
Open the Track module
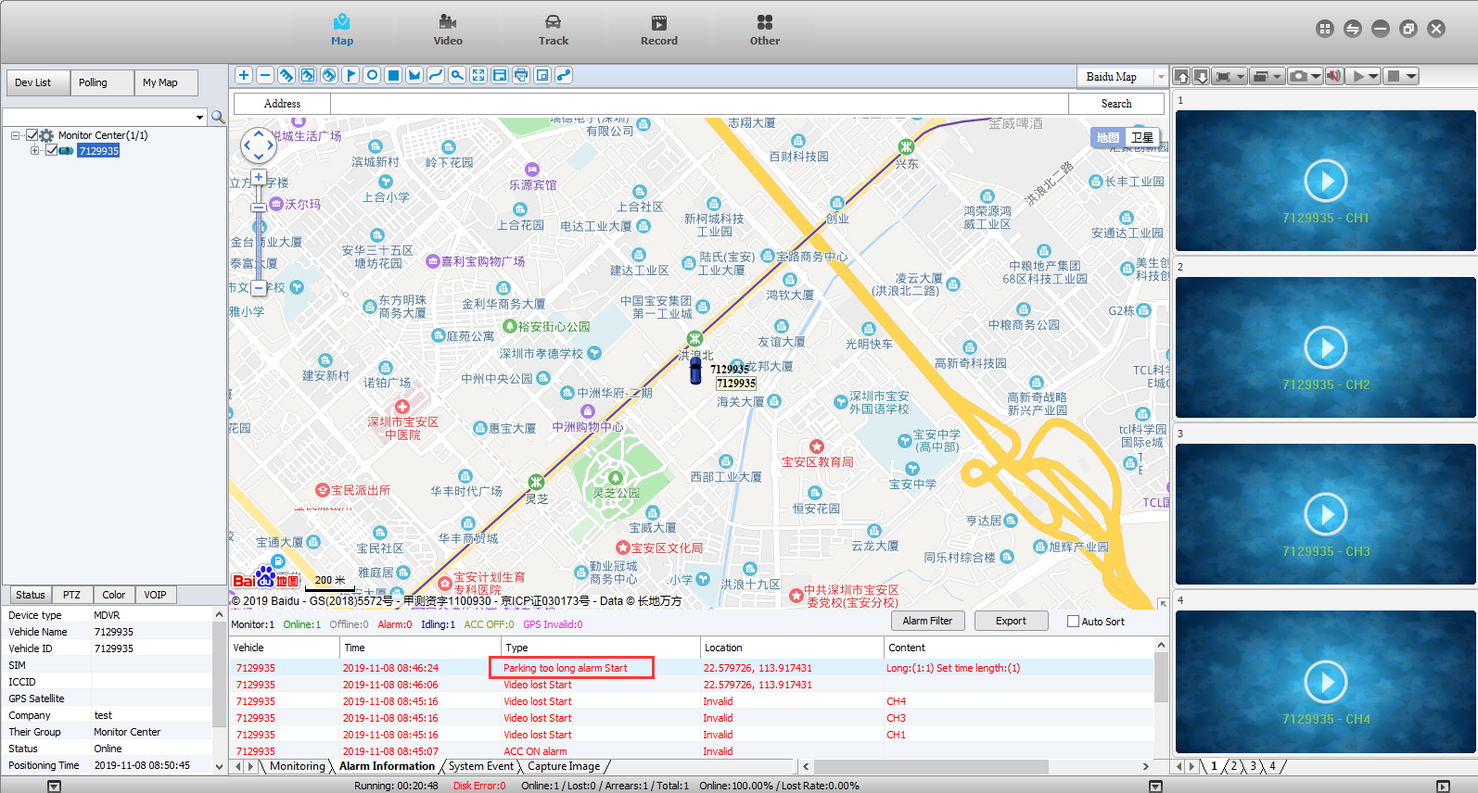554,30
